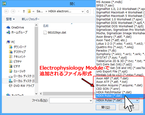The image size is (145, 115).
Task: Expand the address bar history dropdown
Action: click(83, 11)
